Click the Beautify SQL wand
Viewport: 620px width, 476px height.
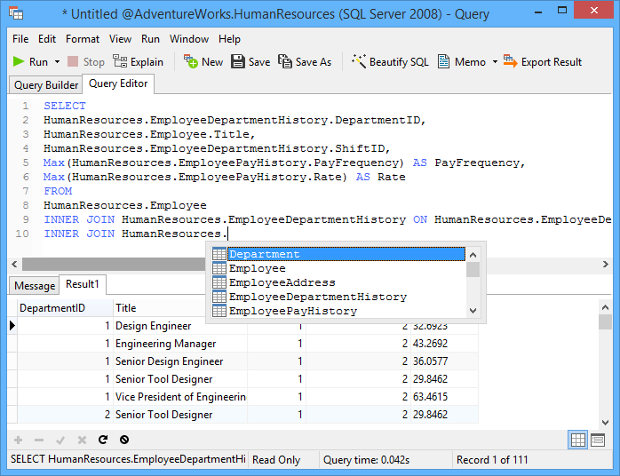pyautogui.click(x=390, y=62)
